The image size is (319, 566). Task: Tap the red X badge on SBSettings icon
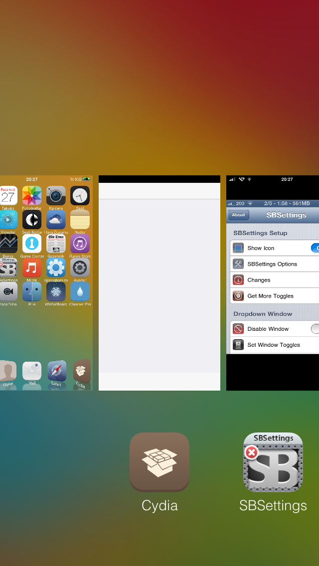[x=251, y=452]
